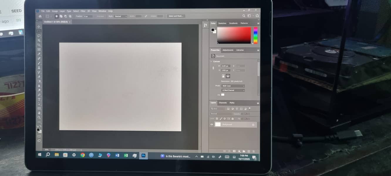
Task: Toggle Lock transparent pixels
Action: (217, 119)
